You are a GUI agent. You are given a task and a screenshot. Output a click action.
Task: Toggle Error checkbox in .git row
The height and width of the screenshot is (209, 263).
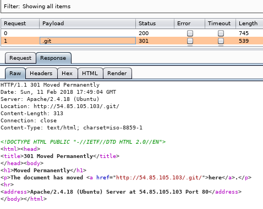pos(190,41)
